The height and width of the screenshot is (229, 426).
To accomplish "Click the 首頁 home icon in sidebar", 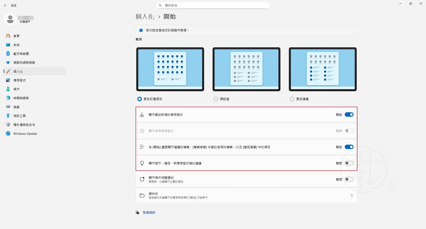I will [8, 36].
